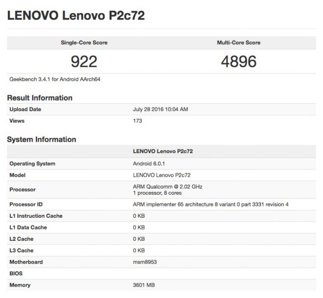Click the L1 Instruction Cache row label
The height and width of the screenshot is (298, 323).
36,216
